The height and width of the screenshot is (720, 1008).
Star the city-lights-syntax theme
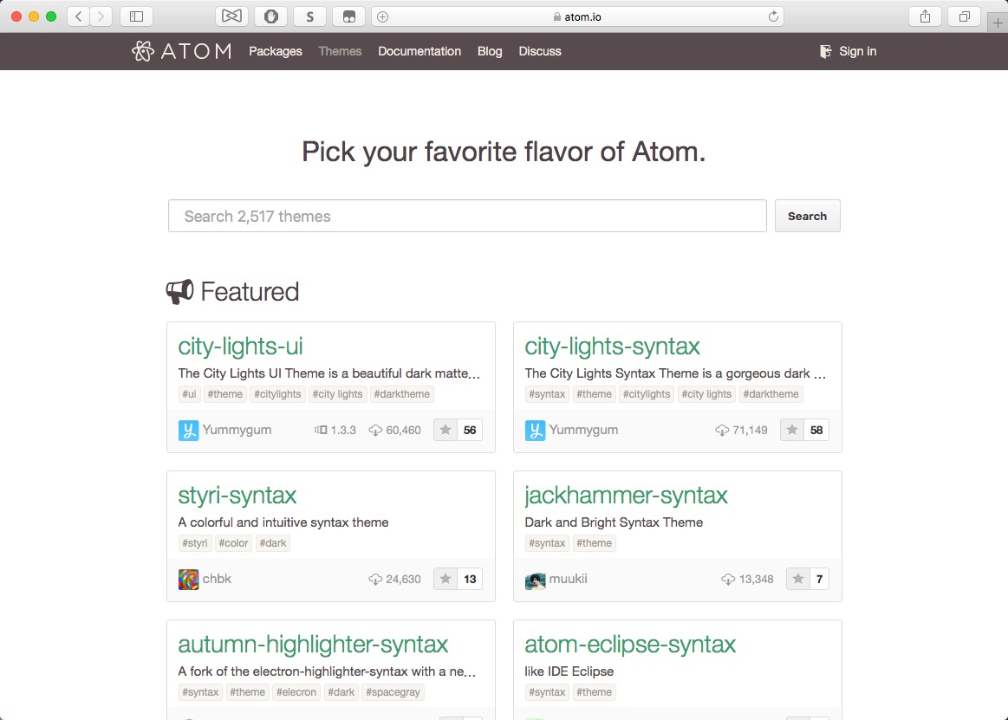[x=792, y=430]
